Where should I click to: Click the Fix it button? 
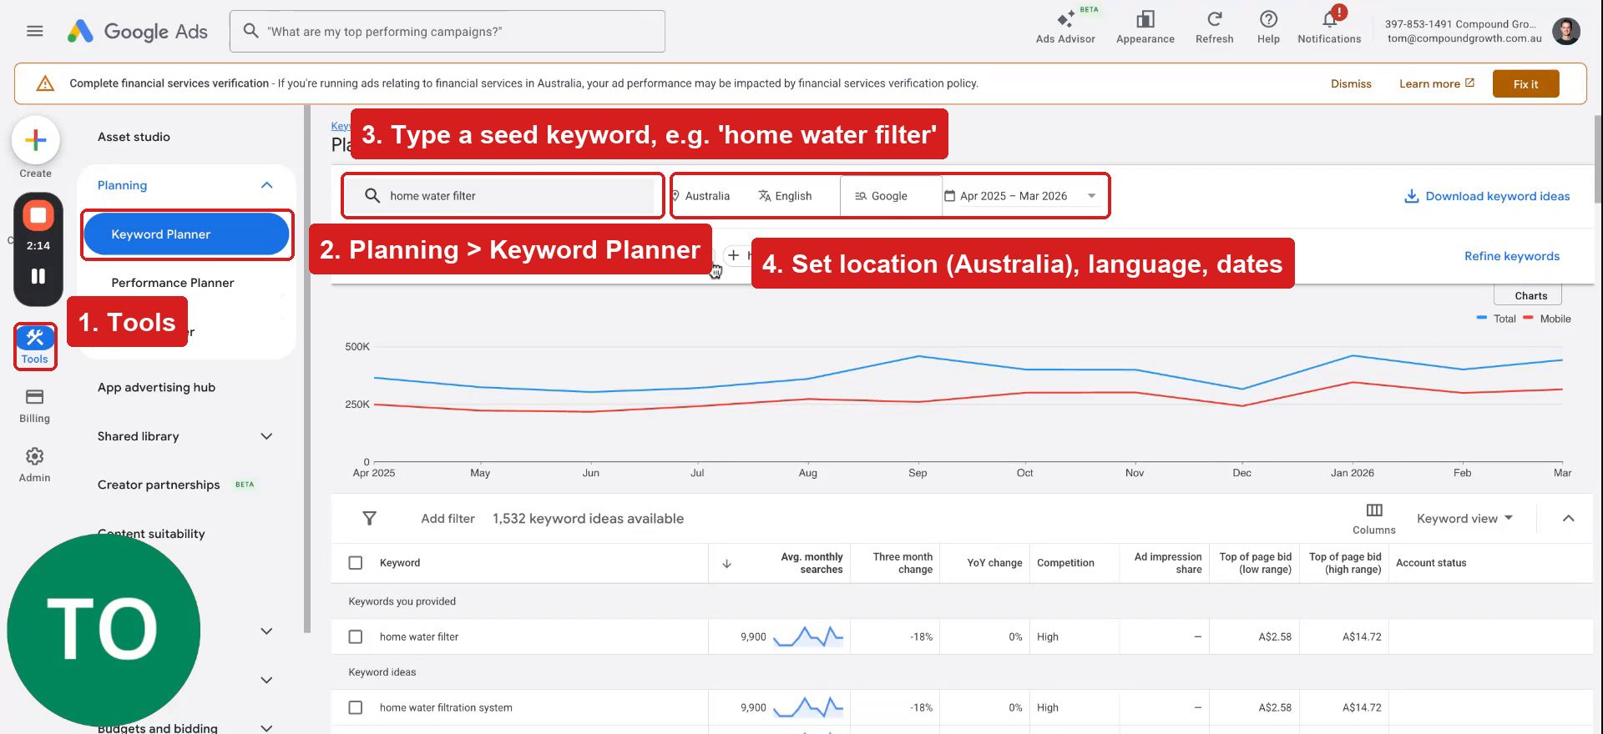coord(1525,84)
